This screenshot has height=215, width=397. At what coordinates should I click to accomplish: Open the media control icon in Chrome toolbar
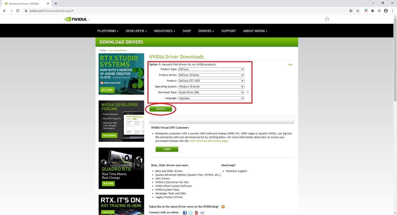(x=379, y=11)
